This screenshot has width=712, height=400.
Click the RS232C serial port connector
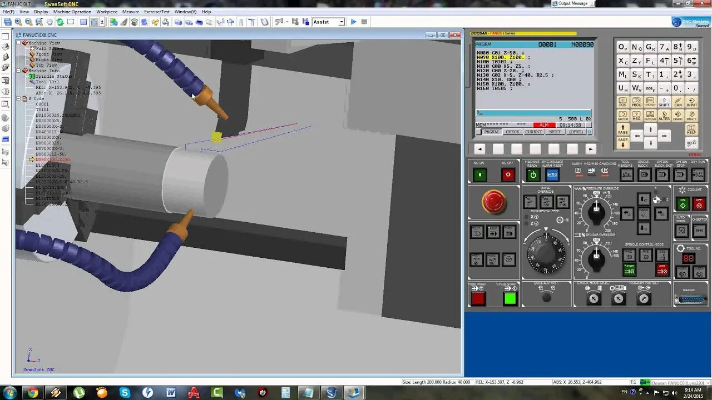[691, 299]
